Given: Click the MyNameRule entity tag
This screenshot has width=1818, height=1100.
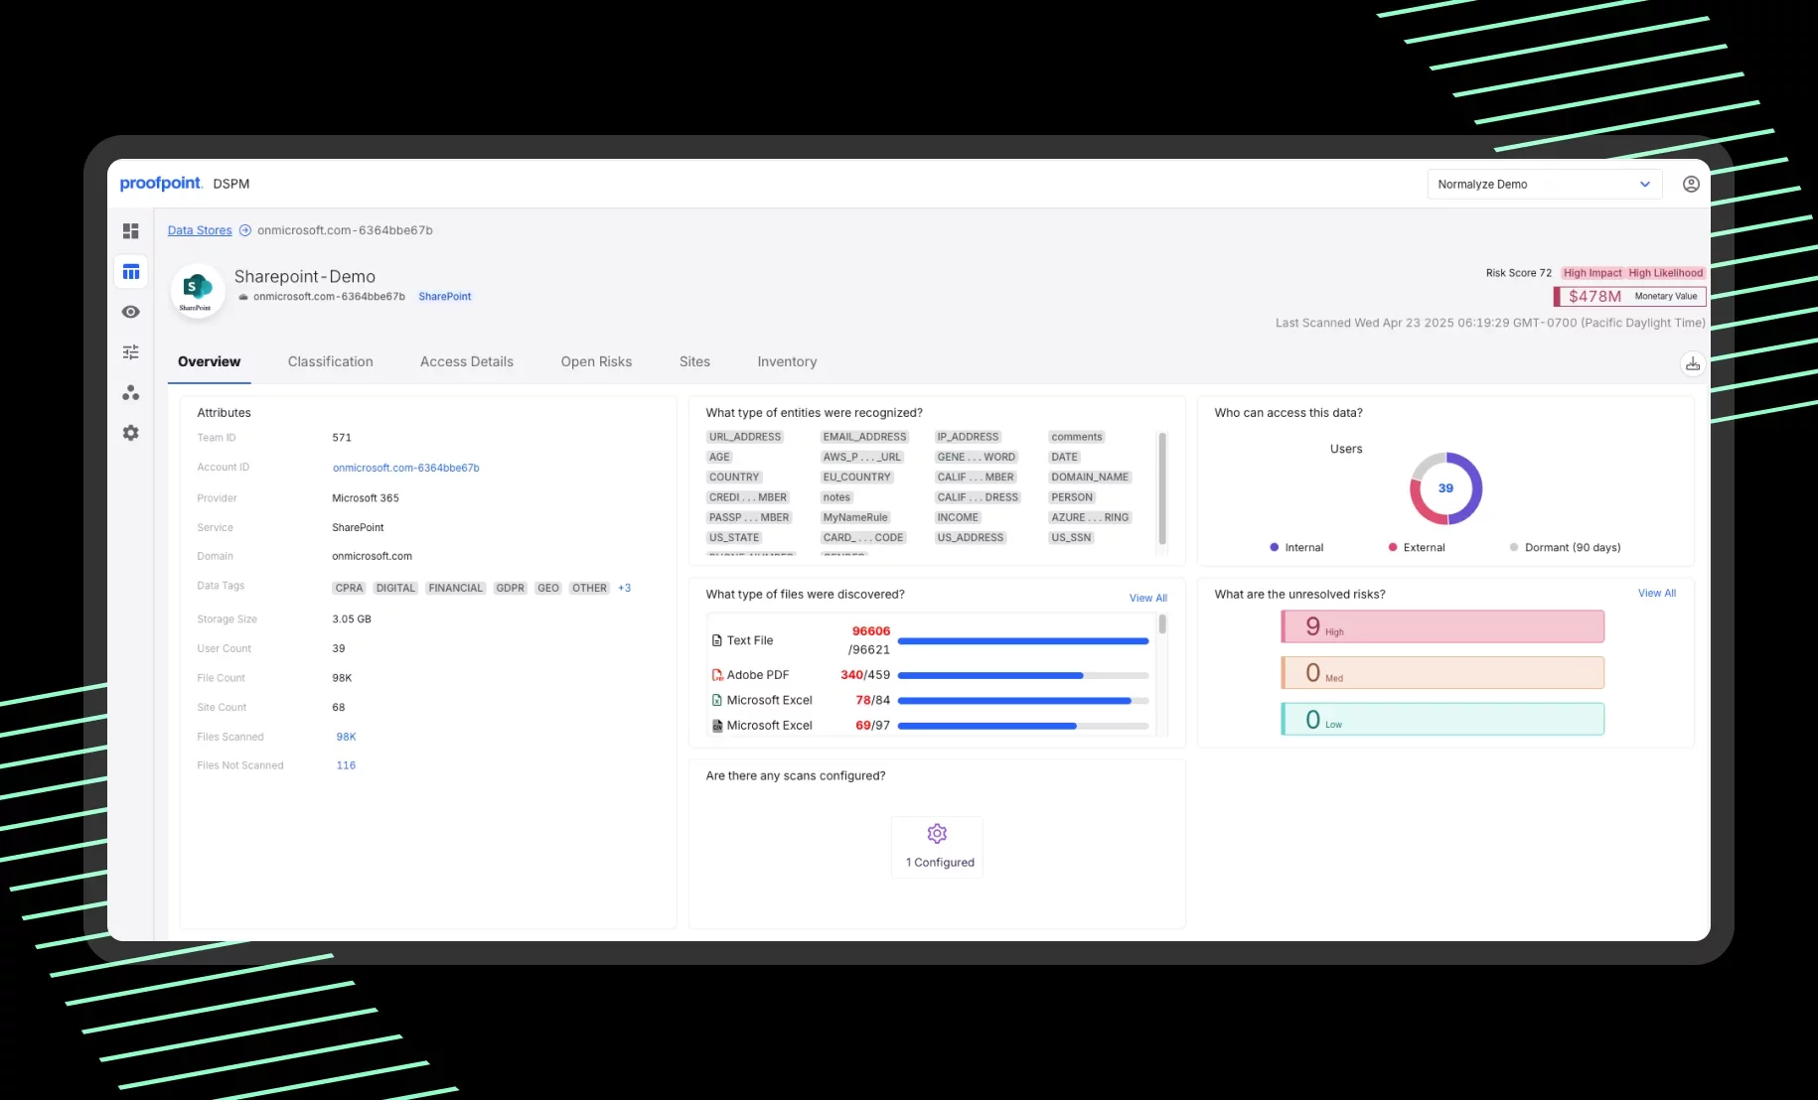Looking at the screenshot, I should 855,518.
